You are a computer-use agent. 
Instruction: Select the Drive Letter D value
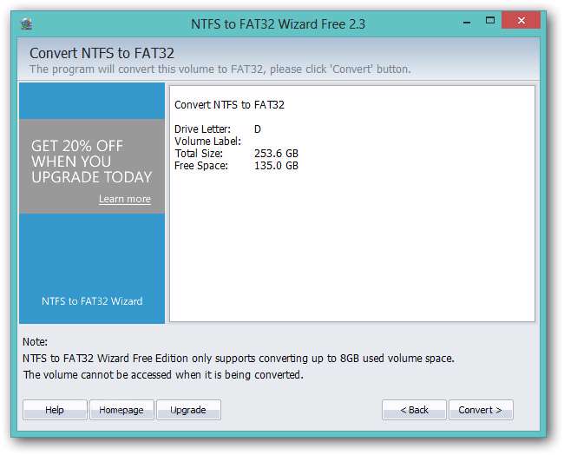[x=258, y=129]
